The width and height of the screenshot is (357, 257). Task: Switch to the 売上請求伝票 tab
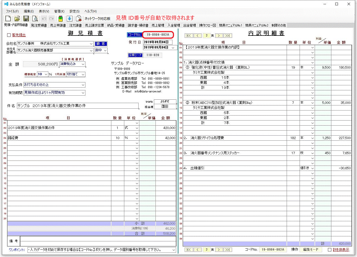(x=94, y=25)
